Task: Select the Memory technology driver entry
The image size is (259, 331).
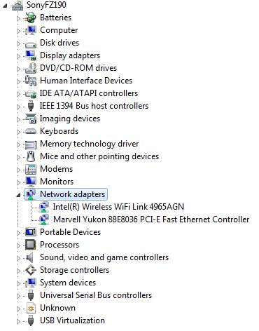Action: 90,144
